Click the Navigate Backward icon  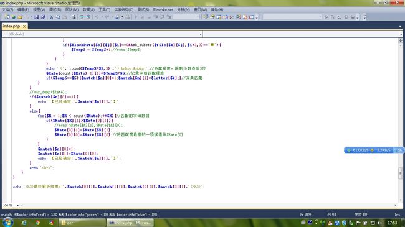point(118,17)
